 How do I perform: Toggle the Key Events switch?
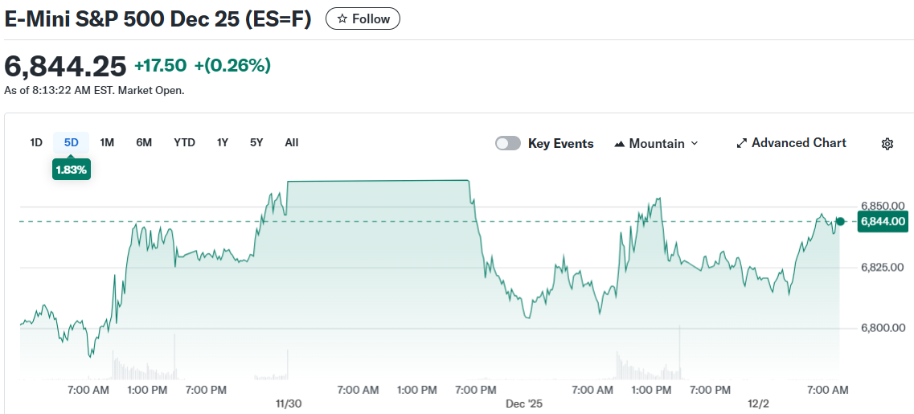pyautogui.click(x=508, y=143)
